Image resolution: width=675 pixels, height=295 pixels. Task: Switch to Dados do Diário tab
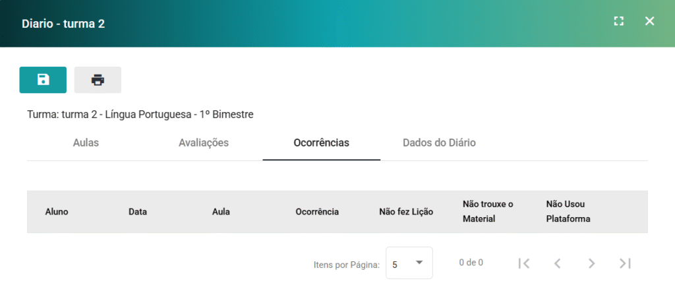(x=439, y=143)
